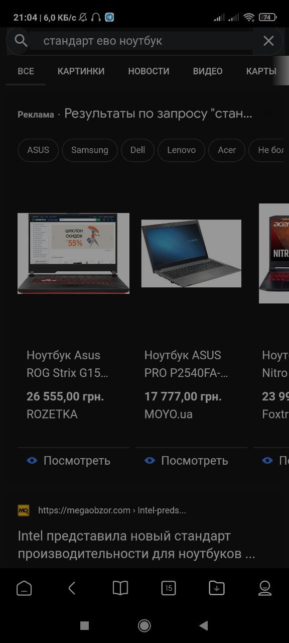The image size is (289, 643).
Task: Open the ВИДЕО tab
Action: tap(208, 71)
